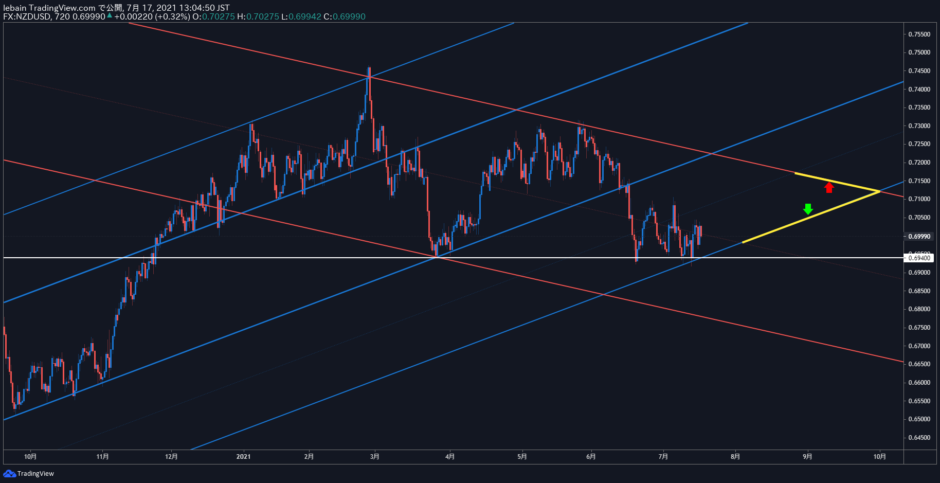This screenshot has width=940, height=483.
Task: Click the green down arrow marker
Action: coord(808,209)
